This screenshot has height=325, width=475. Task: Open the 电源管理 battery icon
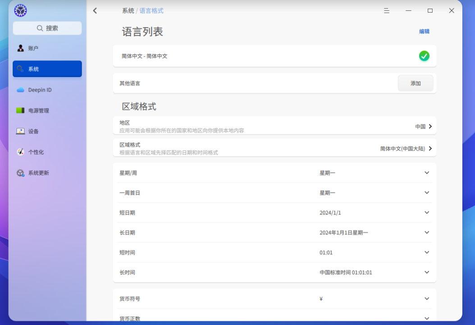(x=20, y=110)
